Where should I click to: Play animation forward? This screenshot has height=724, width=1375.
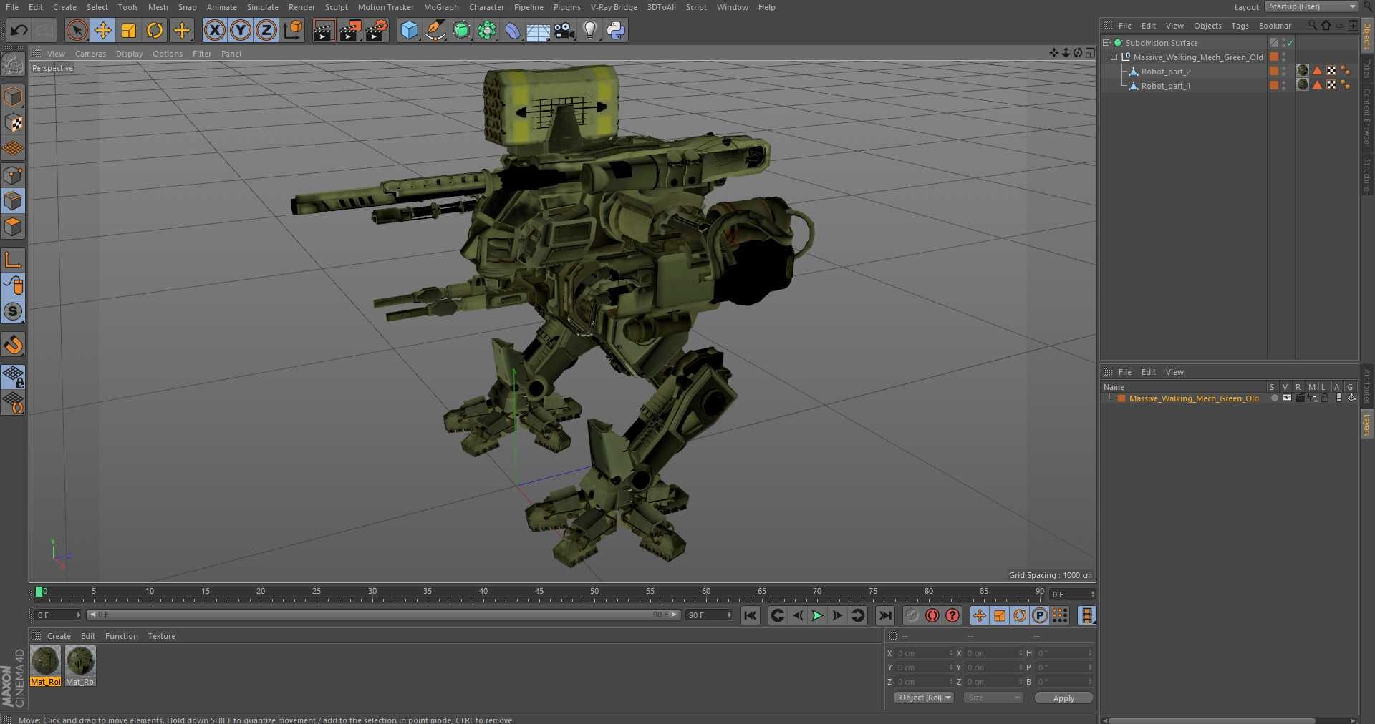817,615
